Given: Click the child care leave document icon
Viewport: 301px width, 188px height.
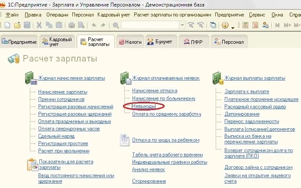Looking at the screenshot, I should (x=124, y=140).
